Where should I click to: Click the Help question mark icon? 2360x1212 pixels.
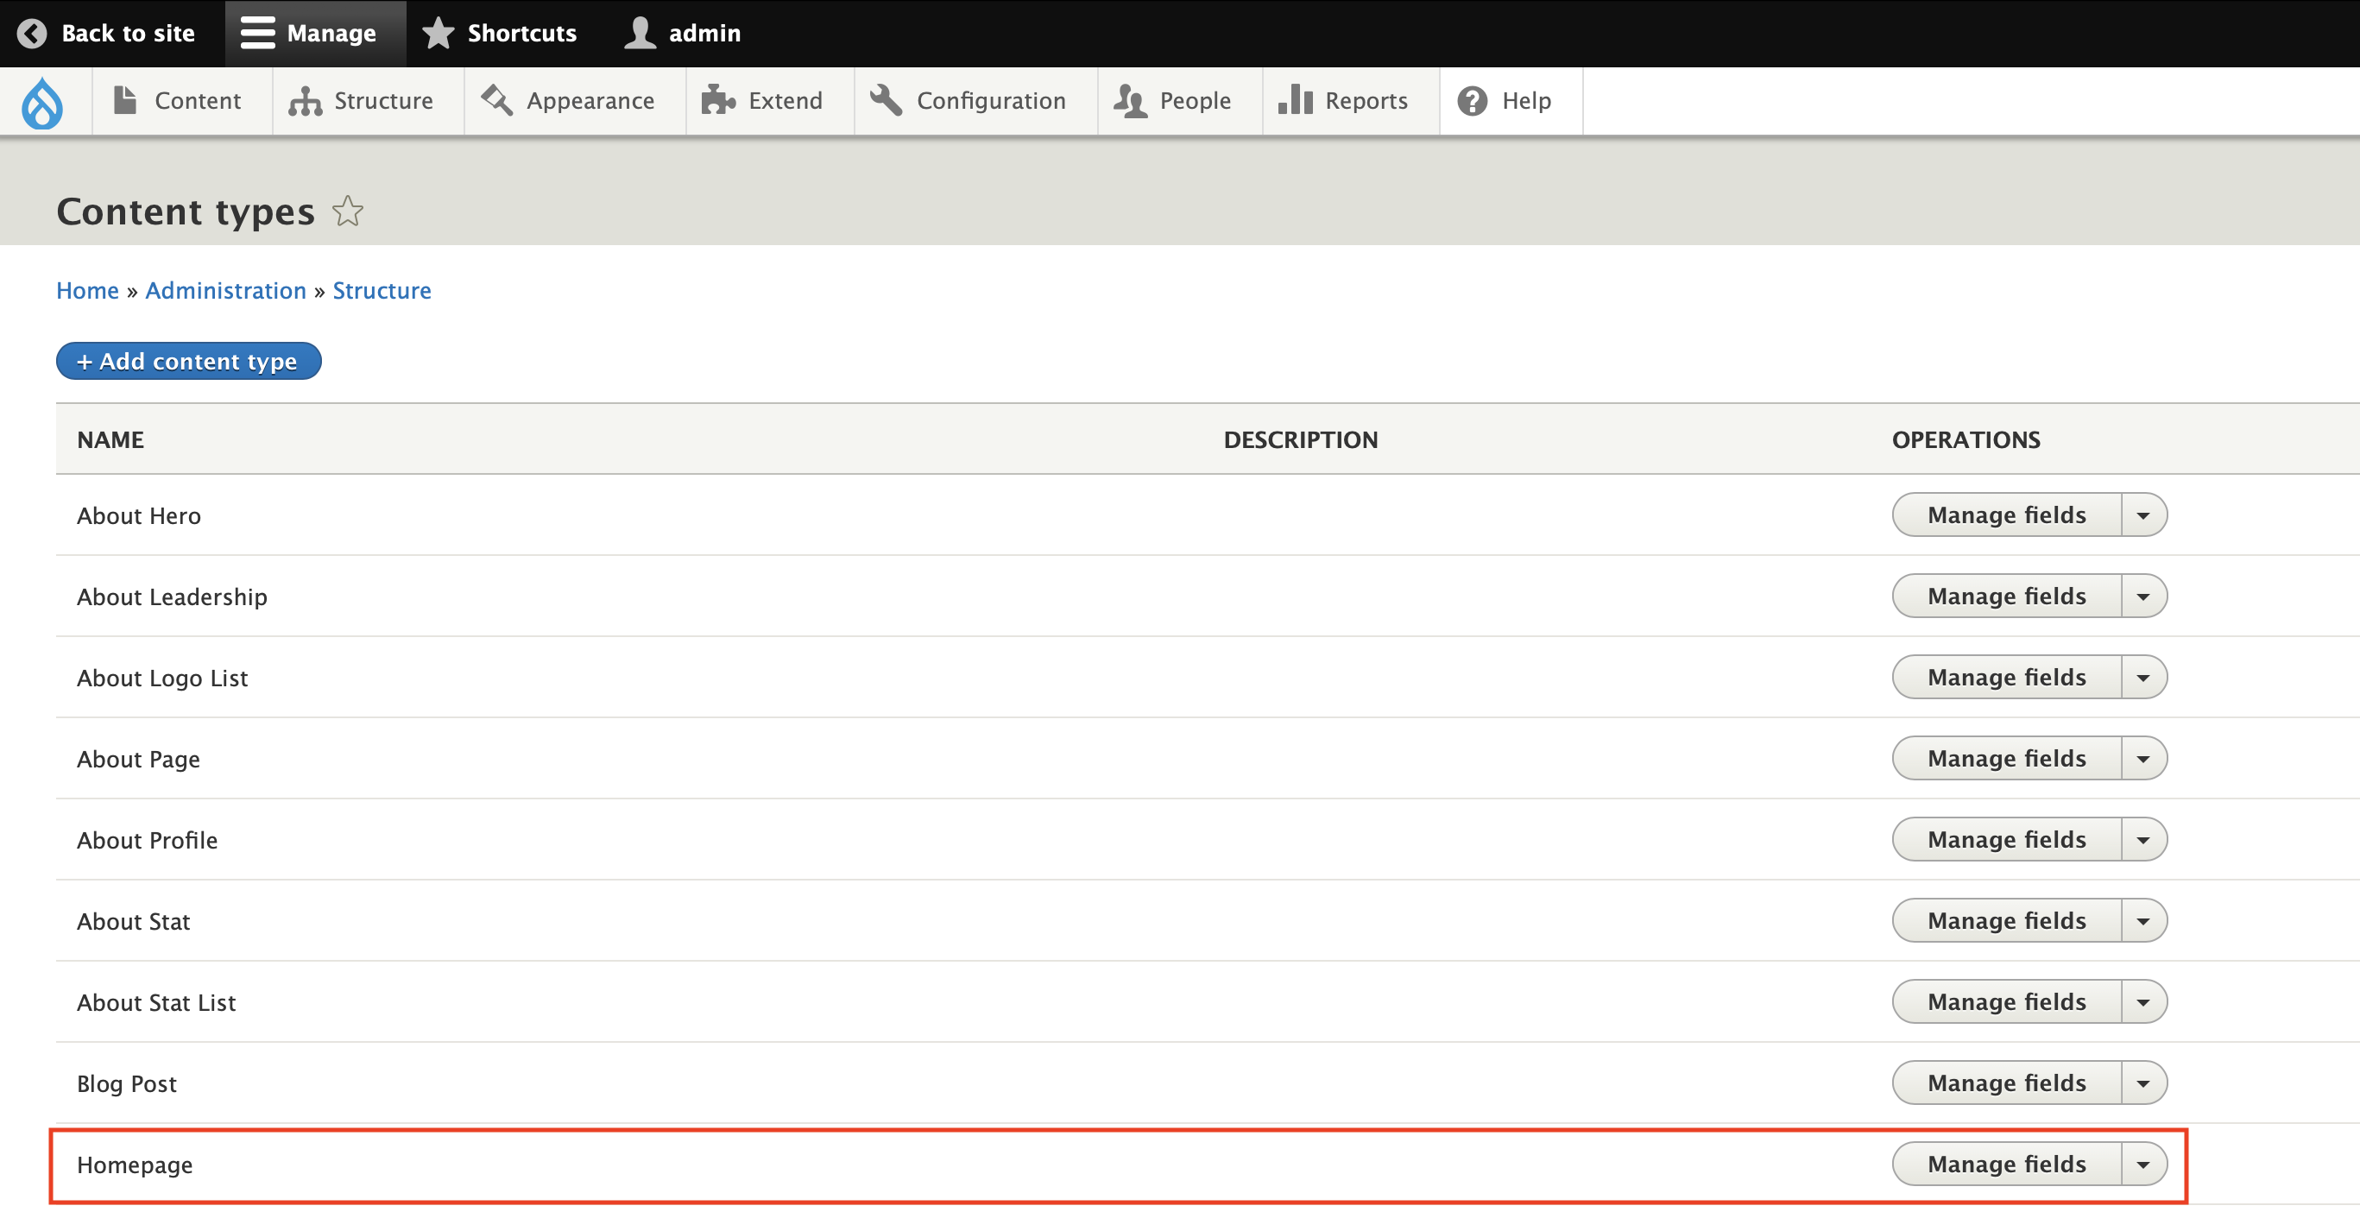(1473, 101)
